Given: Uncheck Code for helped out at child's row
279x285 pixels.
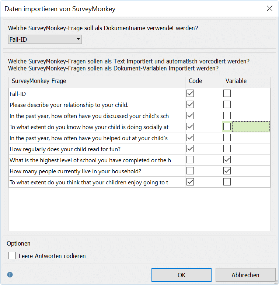Looking at the screenshot, I should pos(190,138).
